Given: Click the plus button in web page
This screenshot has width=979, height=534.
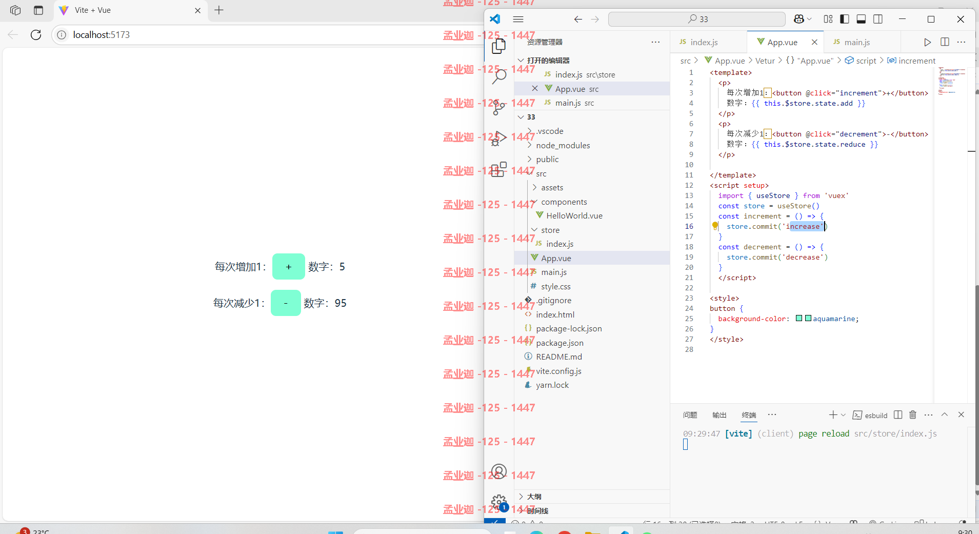Looking at the screenshot, I should click(x=289, y=267).
